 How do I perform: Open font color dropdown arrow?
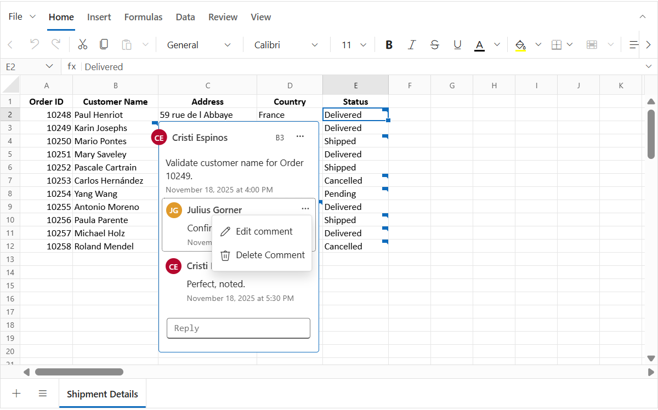(497, 45)
